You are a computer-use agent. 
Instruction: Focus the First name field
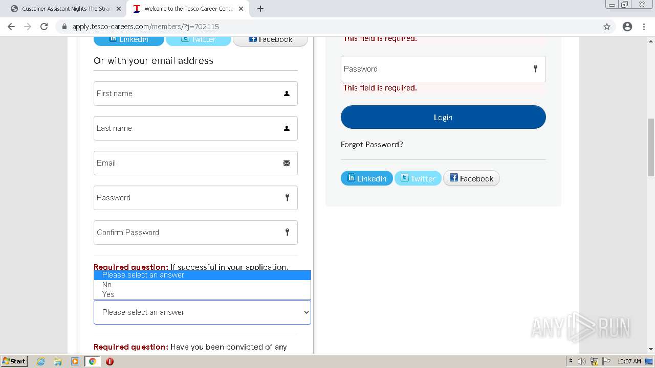pyautogui.click(x=195, y=94)
